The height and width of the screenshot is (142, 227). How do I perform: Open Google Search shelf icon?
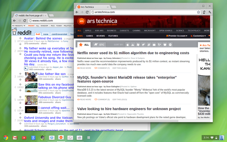(x=33, y=138)
